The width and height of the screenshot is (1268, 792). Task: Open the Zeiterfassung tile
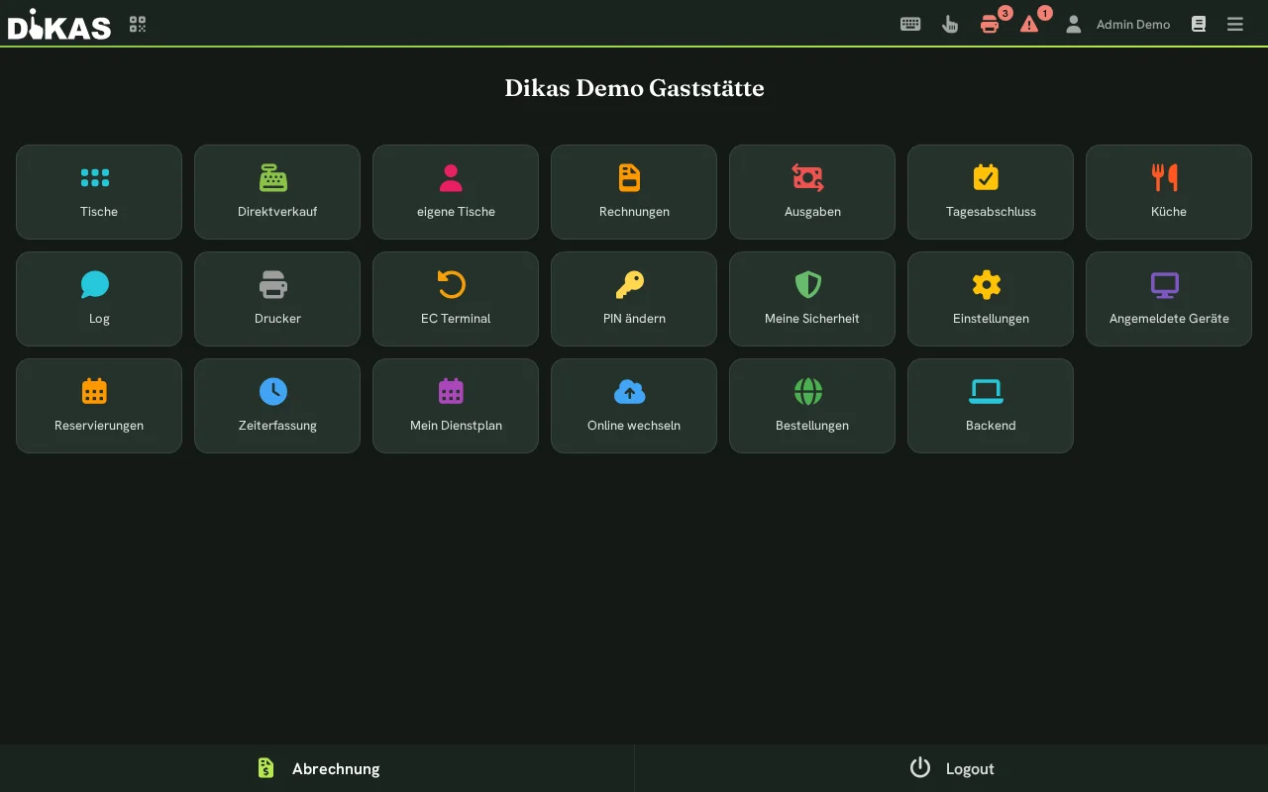[277, 406]
